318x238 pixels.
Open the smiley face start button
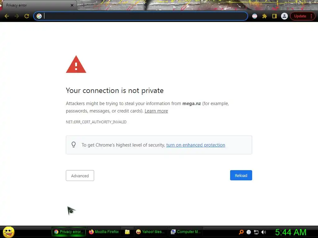click(x=9, y=232)
